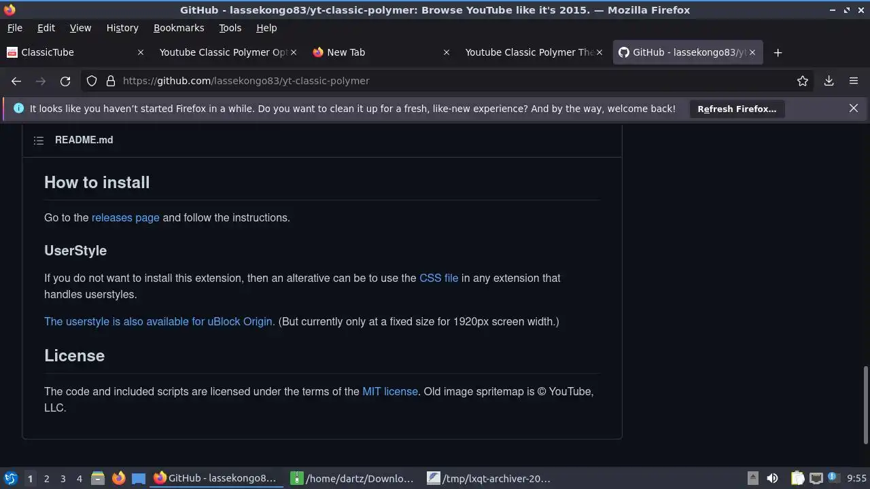The image size is (870, 489).
Task: Click the README.md file title
Action: pyautogui.click(x=84, y=140)
